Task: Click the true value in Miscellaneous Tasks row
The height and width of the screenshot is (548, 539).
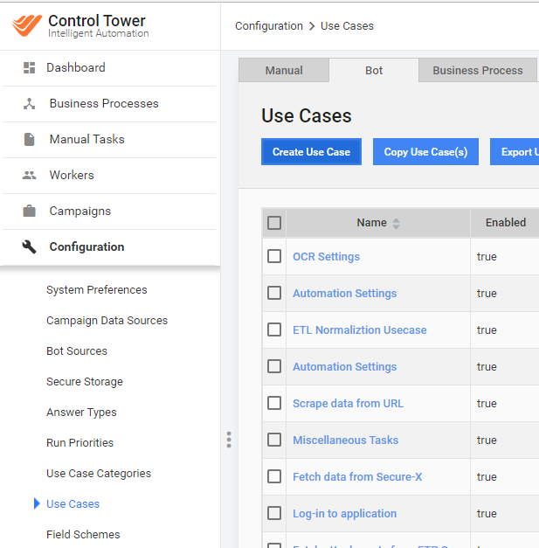Action: [x=487, y=440]
